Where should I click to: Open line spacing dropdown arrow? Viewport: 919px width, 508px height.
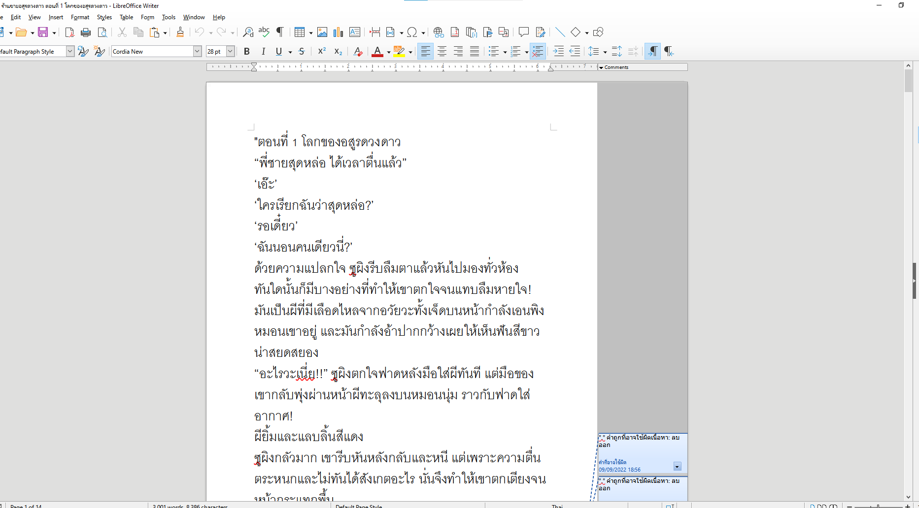pos(605,52)
